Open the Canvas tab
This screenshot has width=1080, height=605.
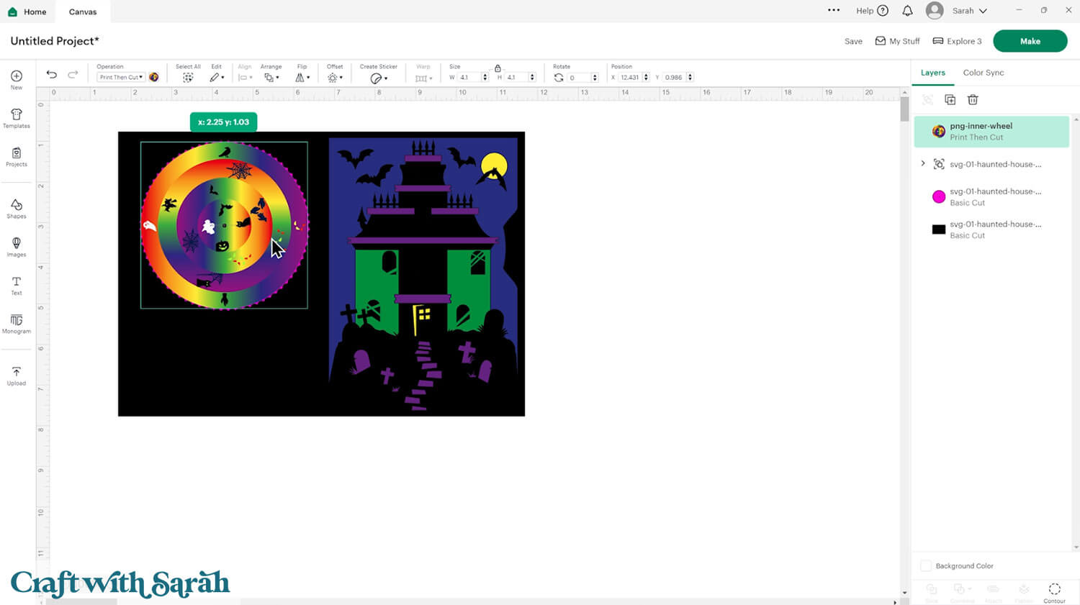pos(82,12)
